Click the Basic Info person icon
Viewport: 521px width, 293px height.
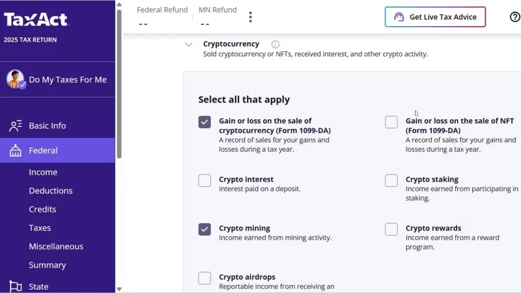point(15,126)
